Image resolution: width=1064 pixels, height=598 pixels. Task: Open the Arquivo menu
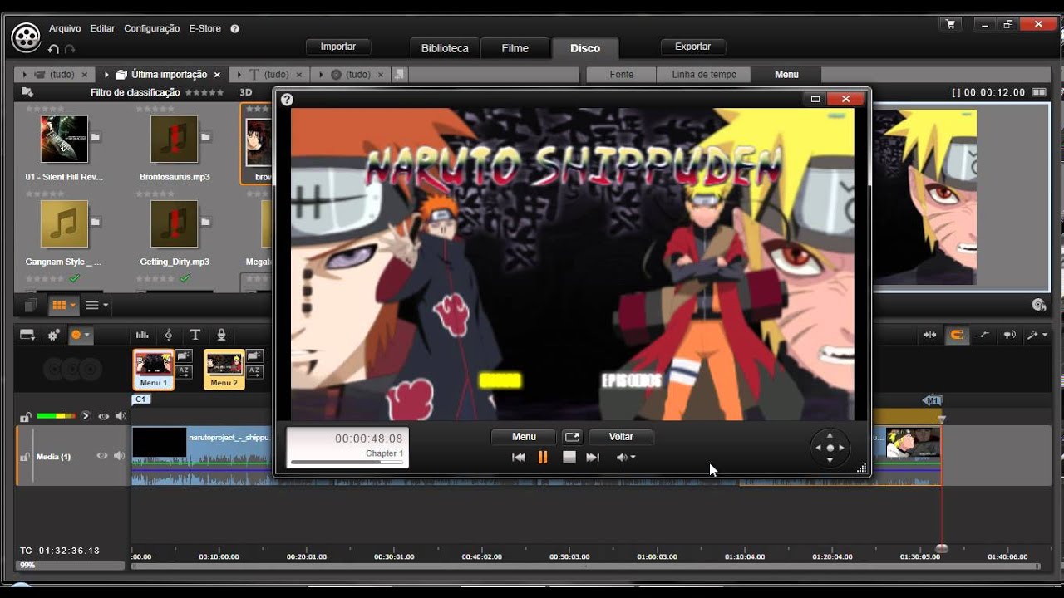pyautogui.click(x=65, y=28)
